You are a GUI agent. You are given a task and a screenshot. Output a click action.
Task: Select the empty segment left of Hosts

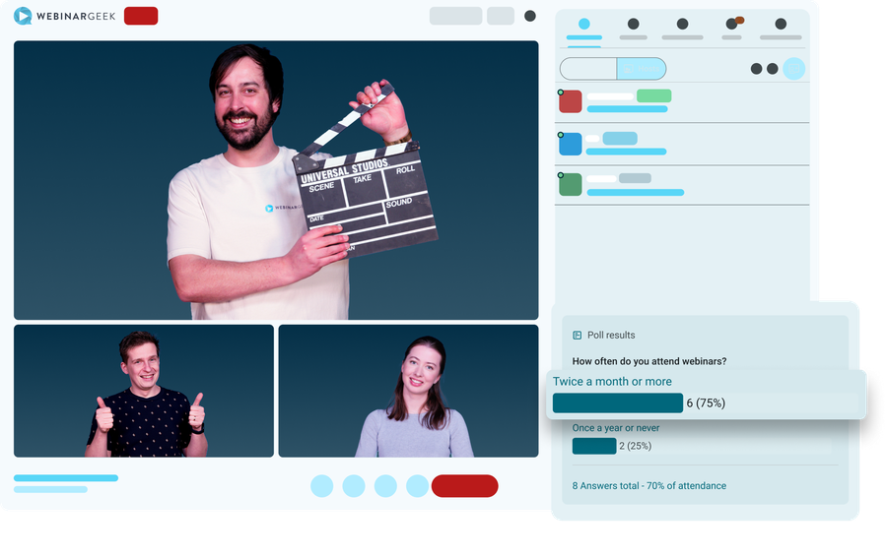[588, 69]
